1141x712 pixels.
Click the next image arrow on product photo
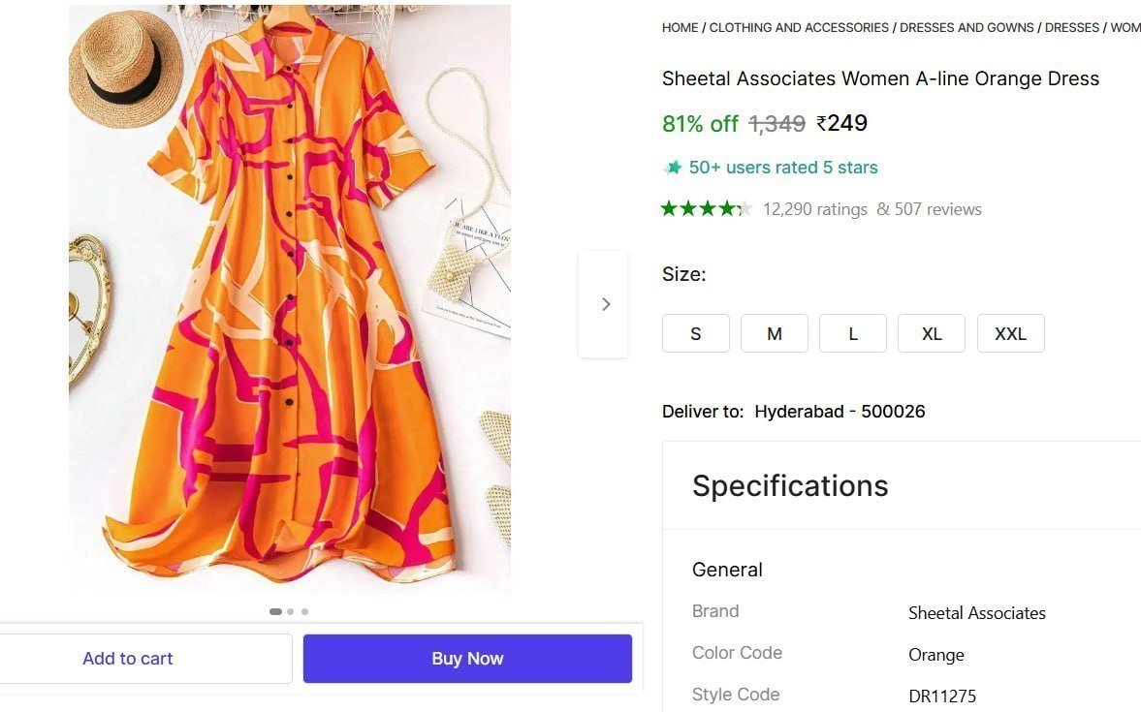605,303
